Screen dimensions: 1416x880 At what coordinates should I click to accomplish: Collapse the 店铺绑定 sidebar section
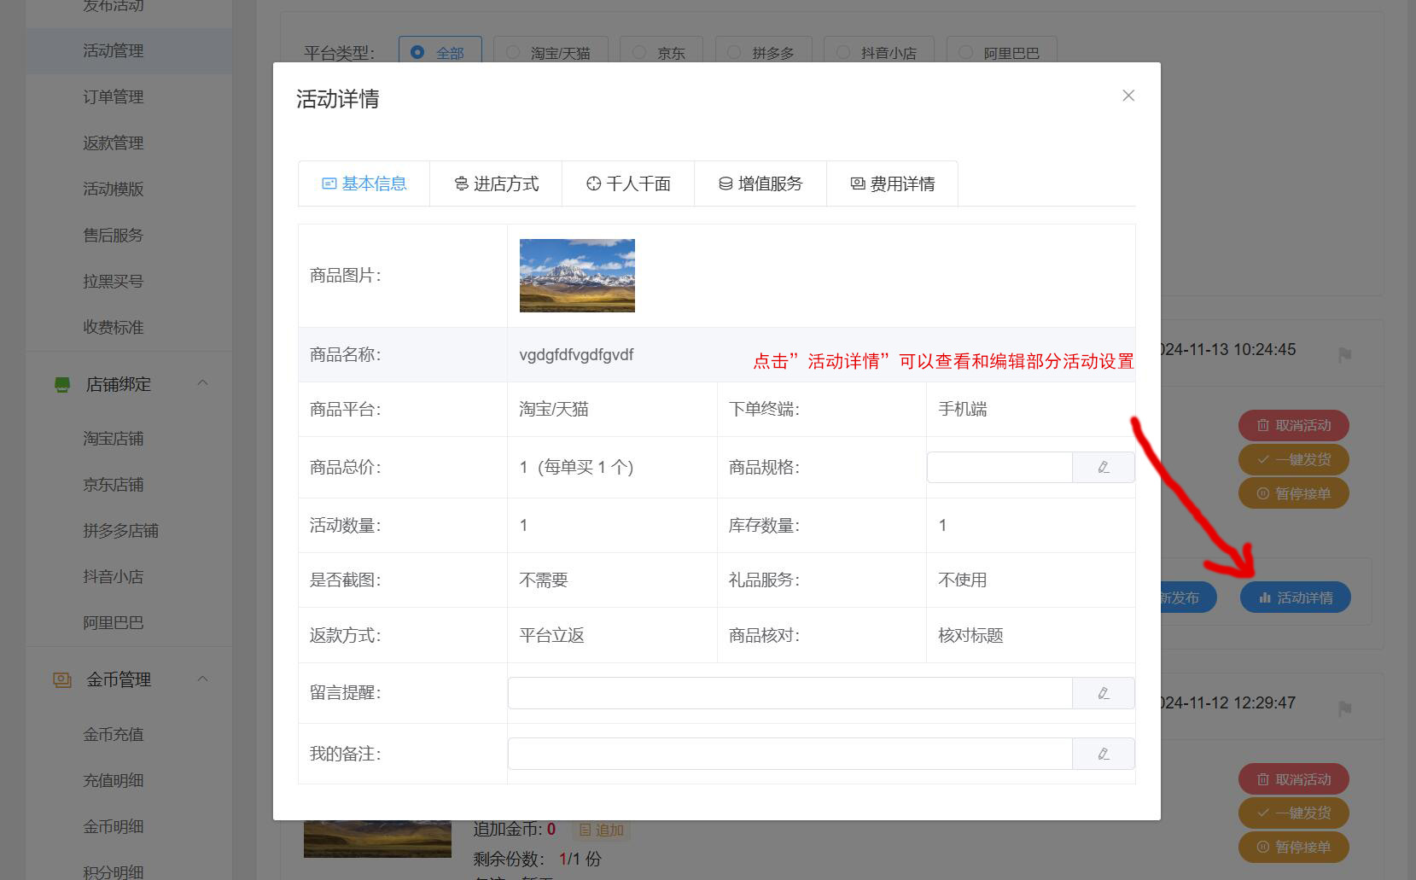[x=202, y=383]
